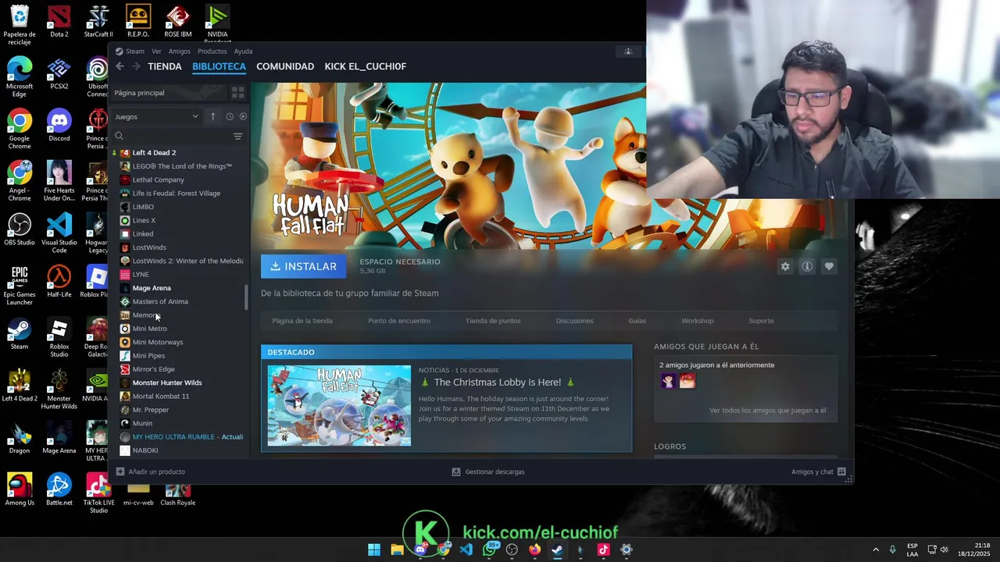Open Clash Royale desktop shortcut
This screenshot has width=1000, height=562.
click(177, 494)
